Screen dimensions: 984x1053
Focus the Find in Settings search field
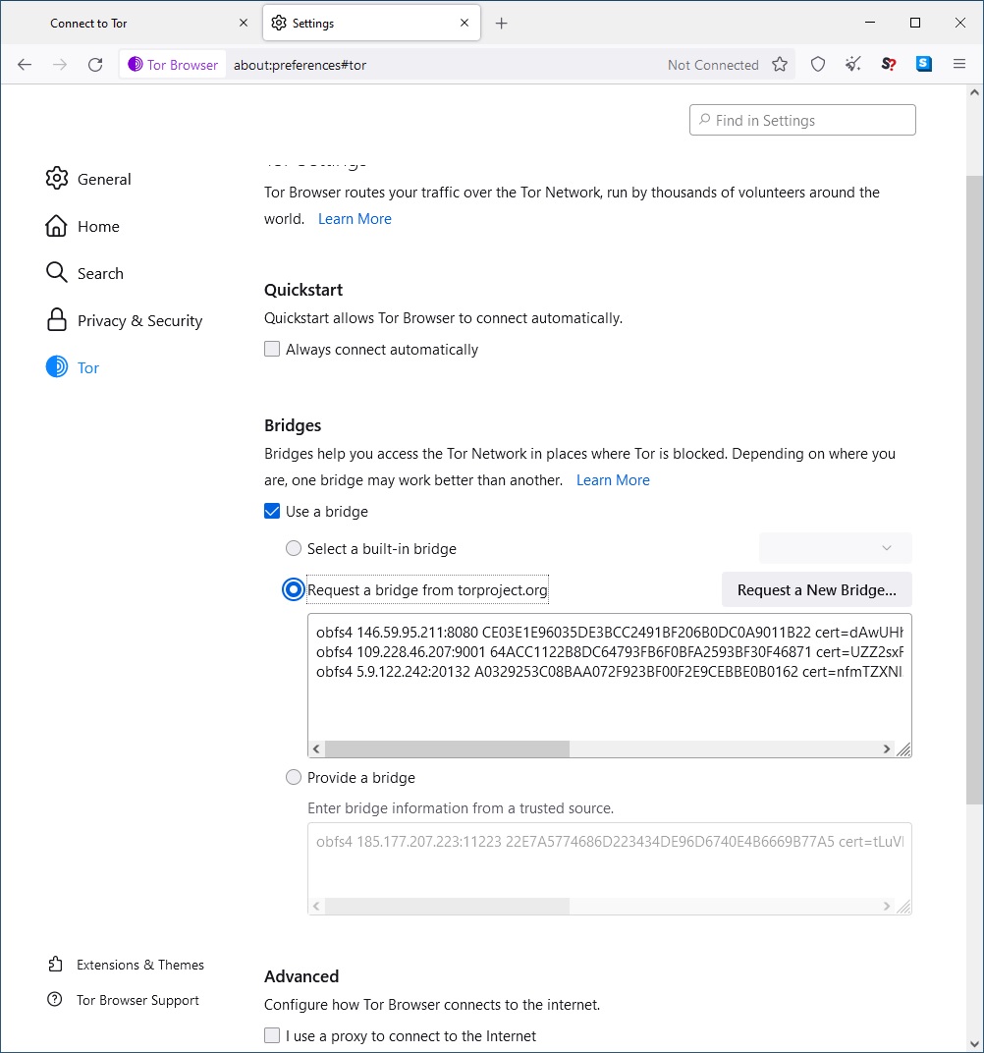(803, 121)
